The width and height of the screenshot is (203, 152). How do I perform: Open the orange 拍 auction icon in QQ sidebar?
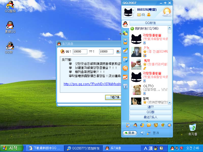[125, 68]
